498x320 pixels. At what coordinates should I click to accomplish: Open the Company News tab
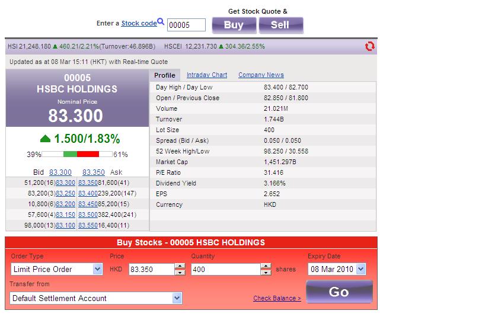[x=261, y=75]
